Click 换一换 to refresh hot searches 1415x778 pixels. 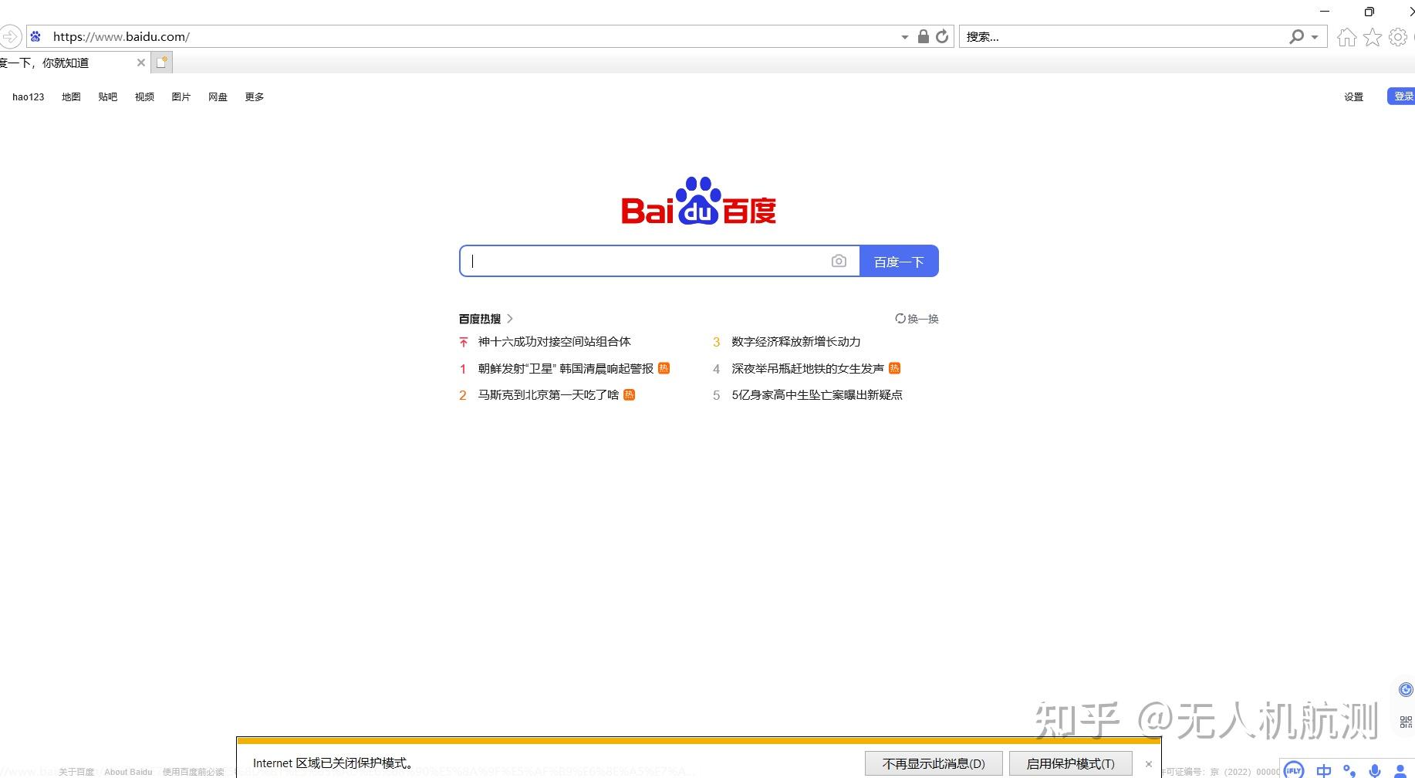pos(917,319)
